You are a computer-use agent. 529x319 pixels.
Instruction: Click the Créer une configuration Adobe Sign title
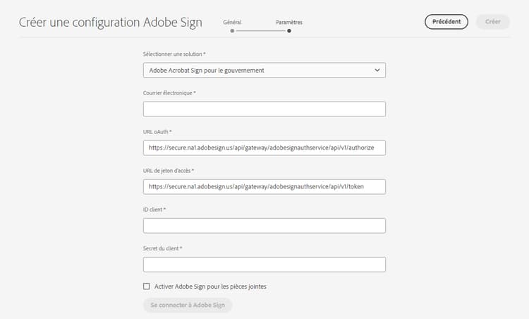coord(110,23)
